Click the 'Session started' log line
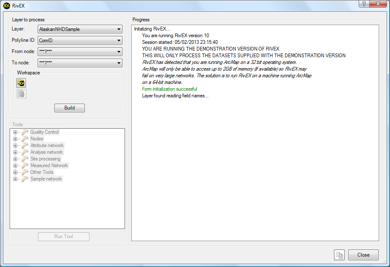 (x=180, y=42)
